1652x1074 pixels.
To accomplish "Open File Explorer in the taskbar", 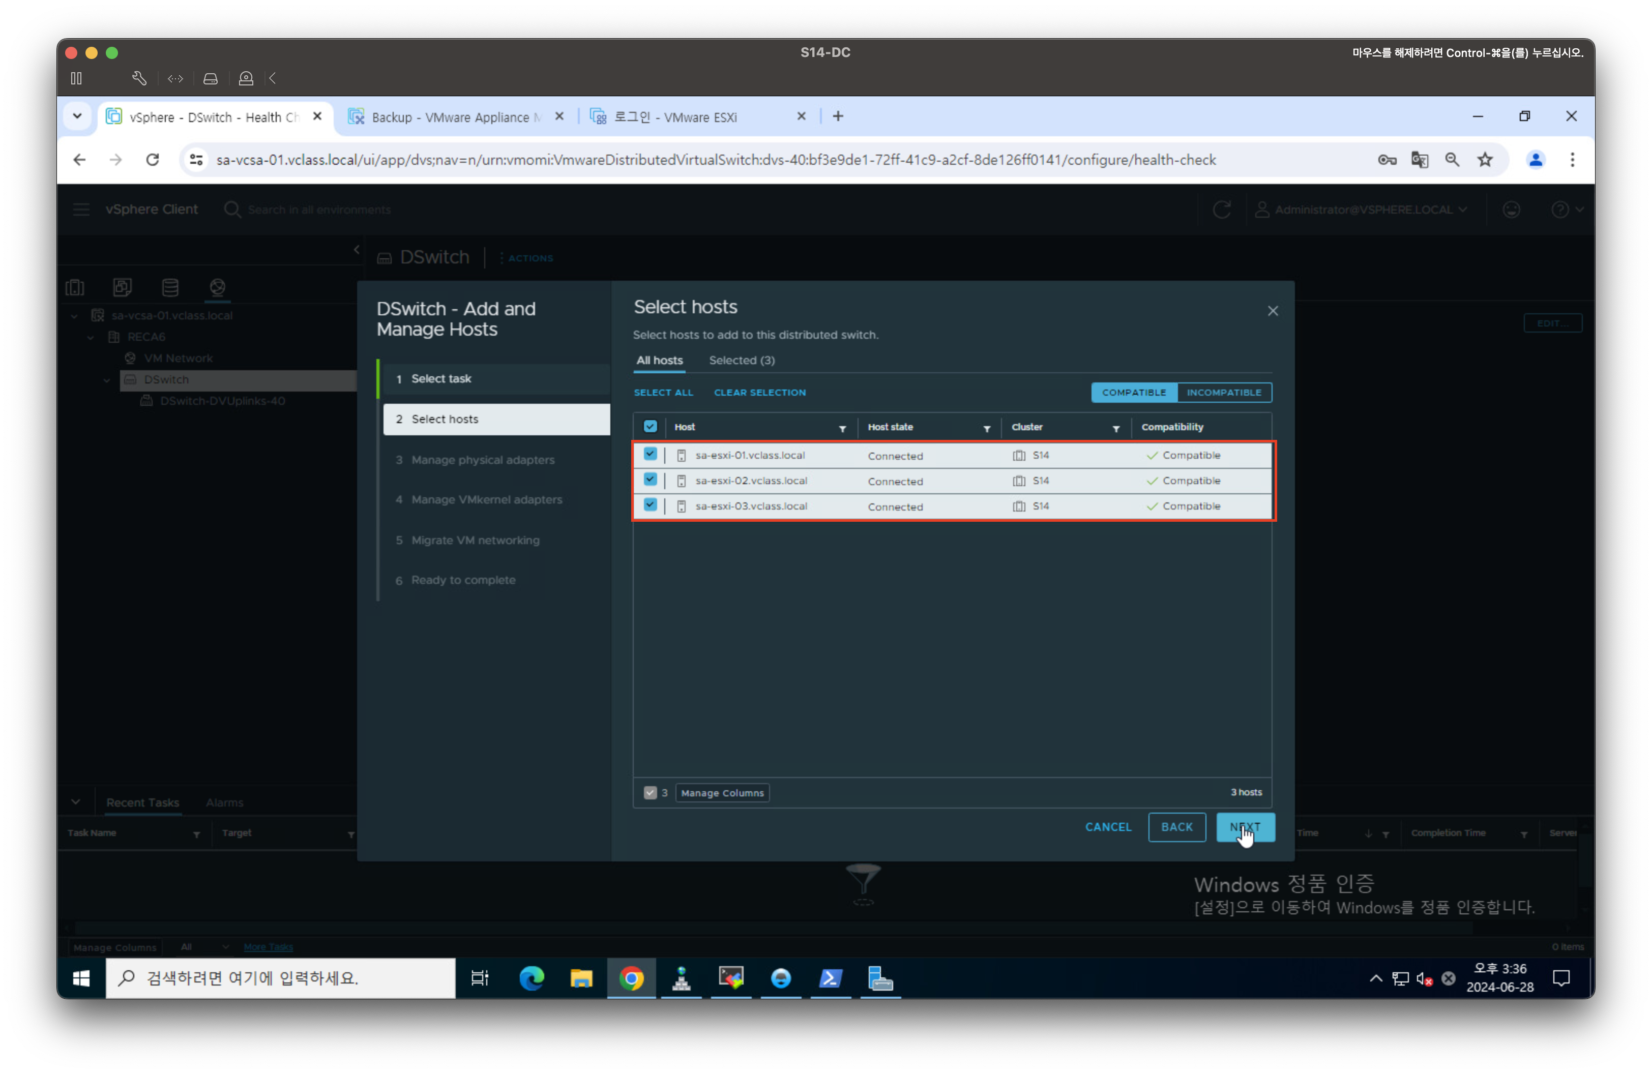I will [581, 978].
